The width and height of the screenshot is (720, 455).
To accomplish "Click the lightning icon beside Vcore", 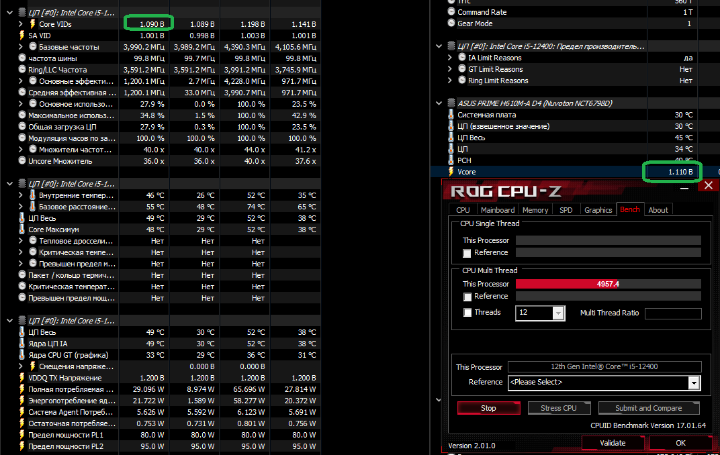I will [x=451, y=172].
